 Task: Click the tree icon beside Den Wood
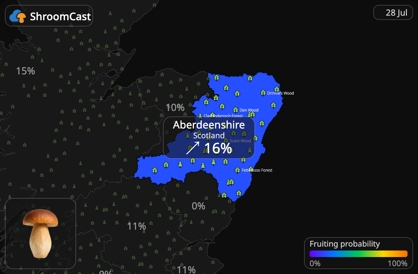(x=235, y=110)
